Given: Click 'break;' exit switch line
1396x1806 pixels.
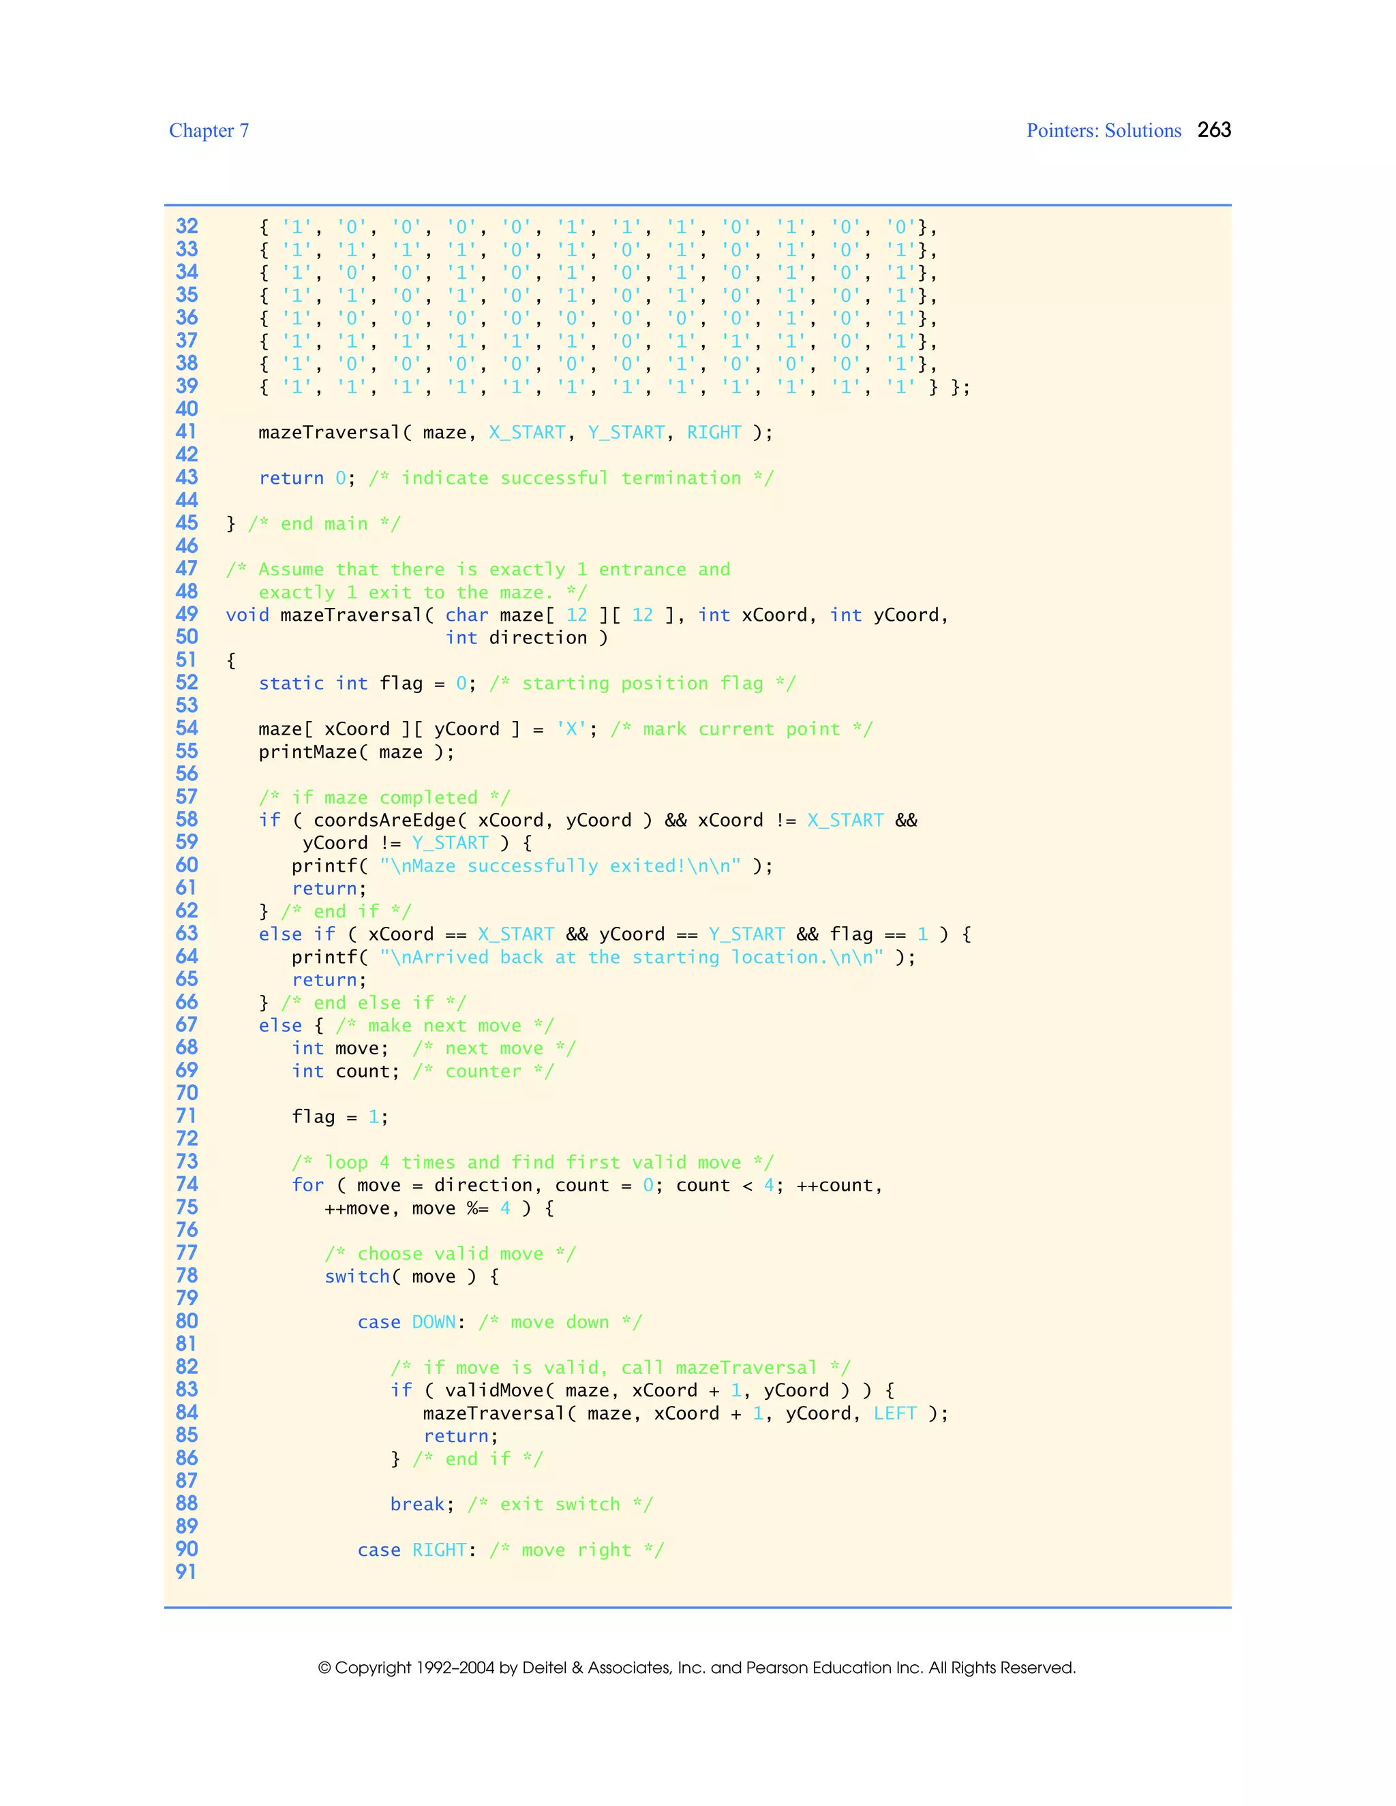Looking at the screenshot, I should click(x=422, y=1504).
